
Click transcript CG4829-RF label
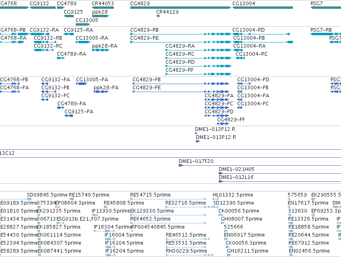tap(180, 70)
